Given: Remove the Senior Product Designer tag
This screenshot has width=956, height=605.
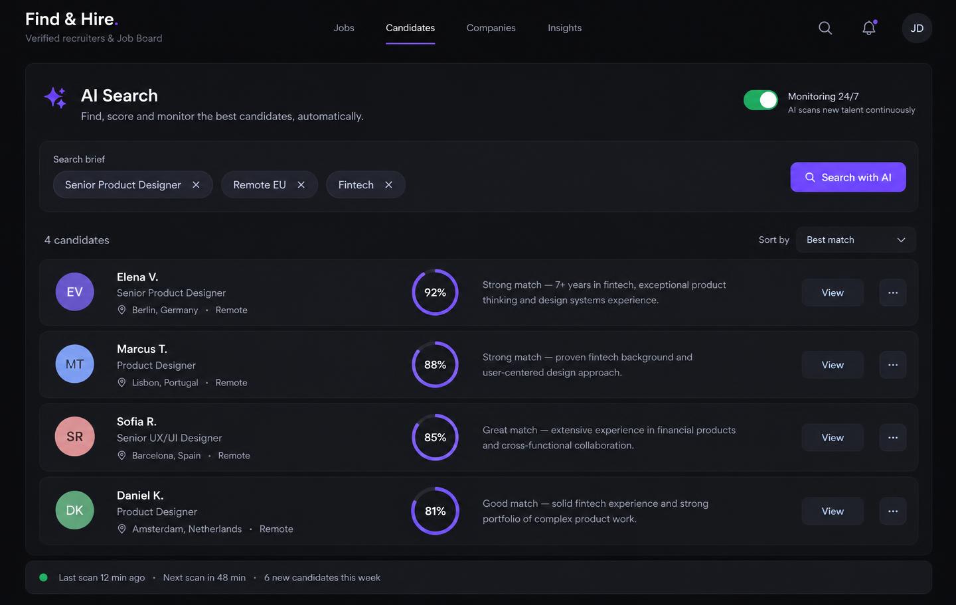Looking at the screenshot, I should [x=196, y=184].
